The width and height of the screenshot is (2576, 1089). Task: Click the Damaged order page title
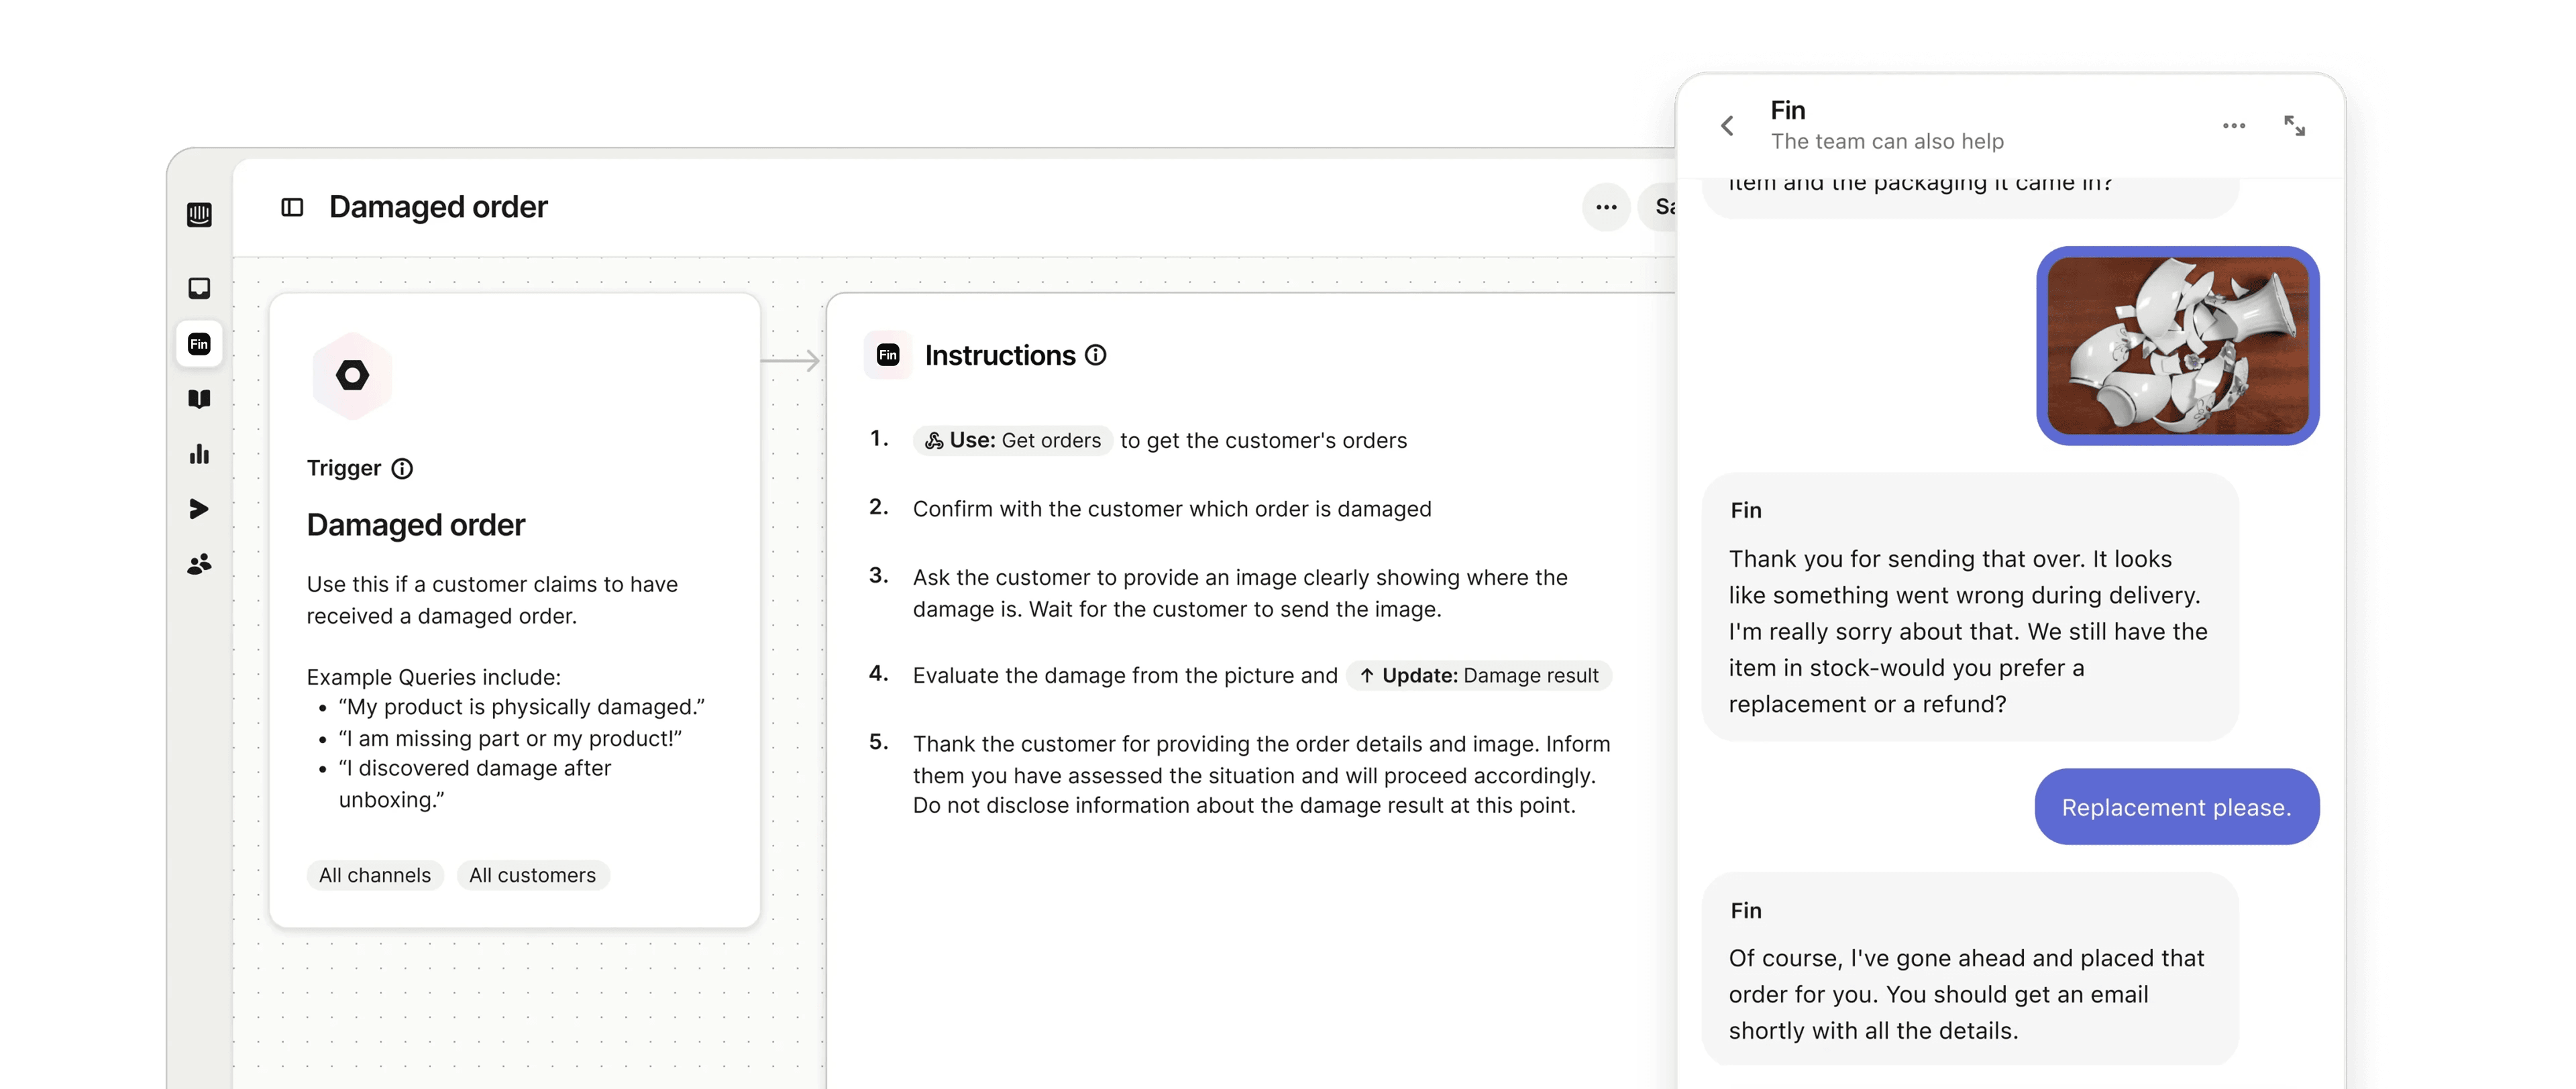tap(438, 207)
